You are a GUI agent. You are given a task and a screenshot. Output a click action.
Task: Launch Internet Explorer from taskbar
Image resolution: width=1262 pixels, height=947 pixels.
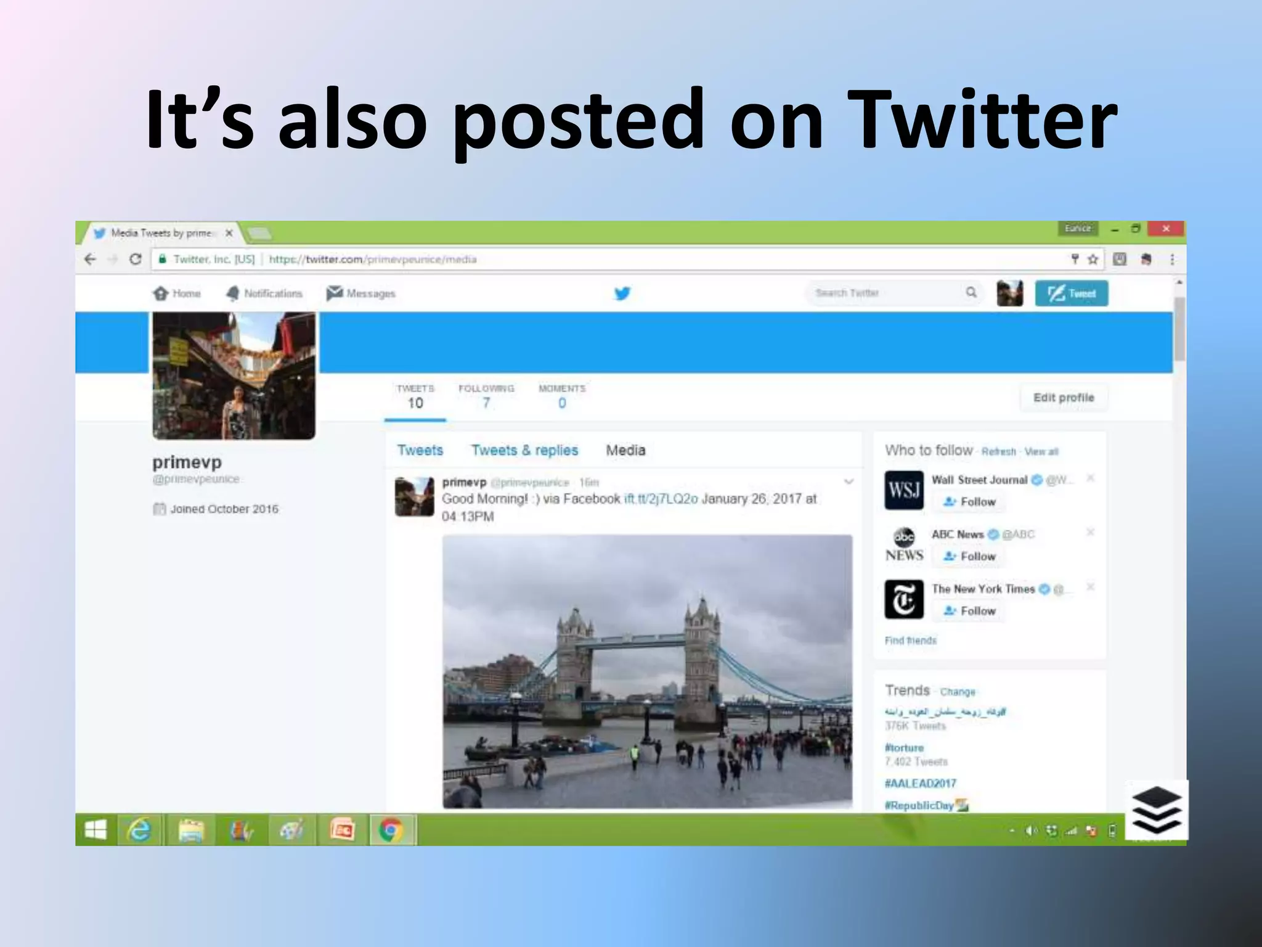coord(139,830)
